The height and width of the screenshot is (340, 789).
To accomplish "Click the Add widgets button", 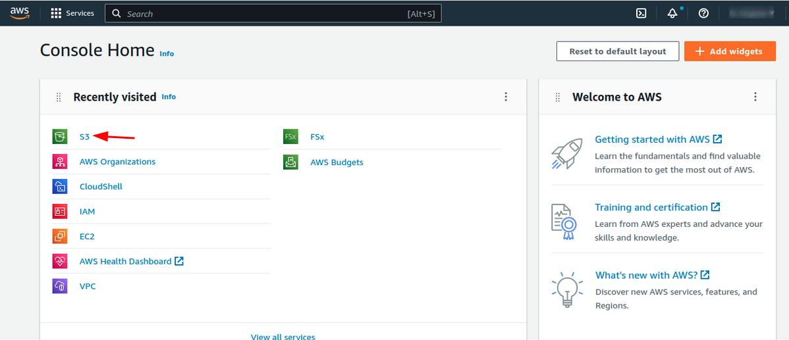I will 730,51.
